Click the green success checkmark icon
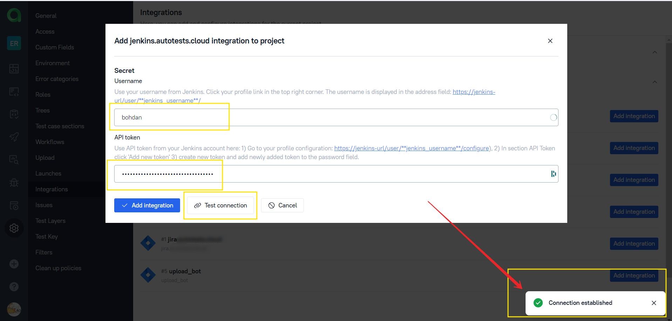 pyautogui.click(x=538, y=303)
